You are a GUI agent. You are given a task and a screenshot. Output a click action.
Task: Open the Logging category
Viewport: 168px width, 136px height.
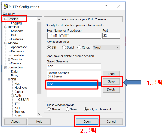point(16,23)
